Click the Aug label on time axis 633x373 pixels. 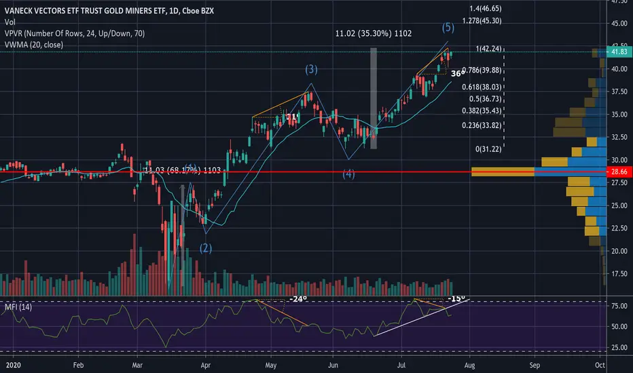click(x=469, y=366)
